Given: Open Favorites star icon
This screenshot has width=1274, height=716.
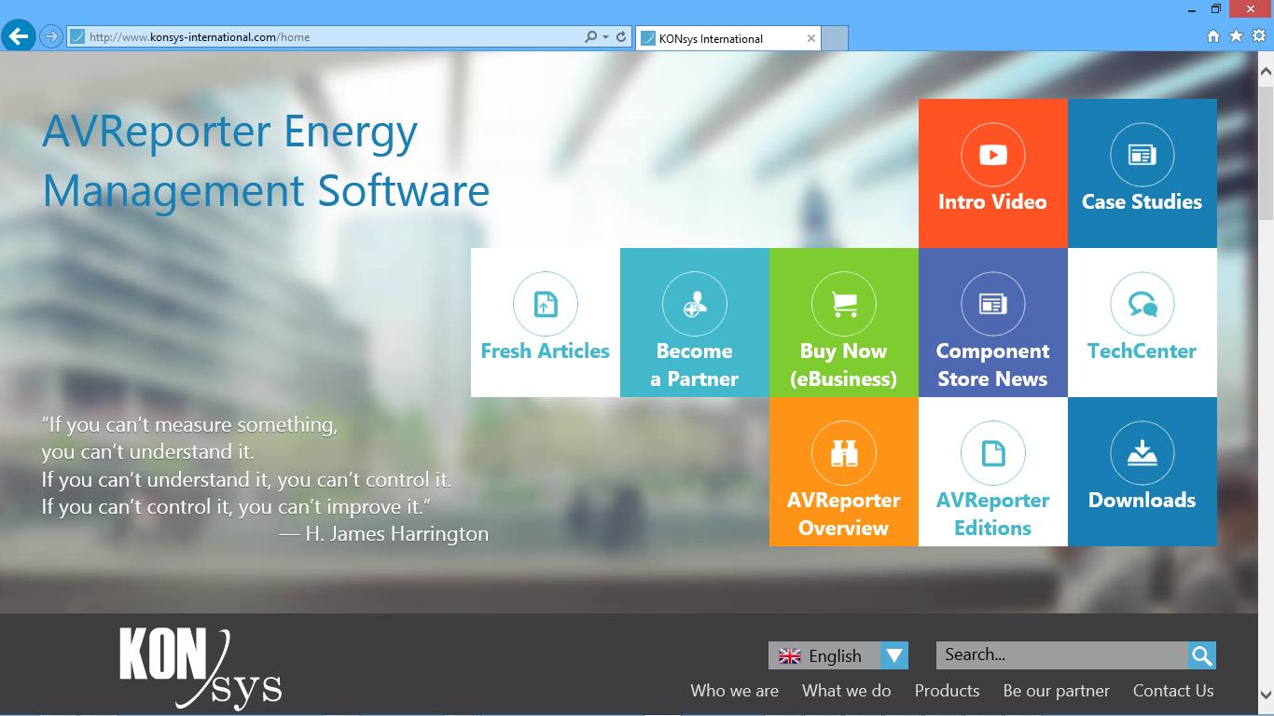Looking at the screenshot, I should (1236, 36).
